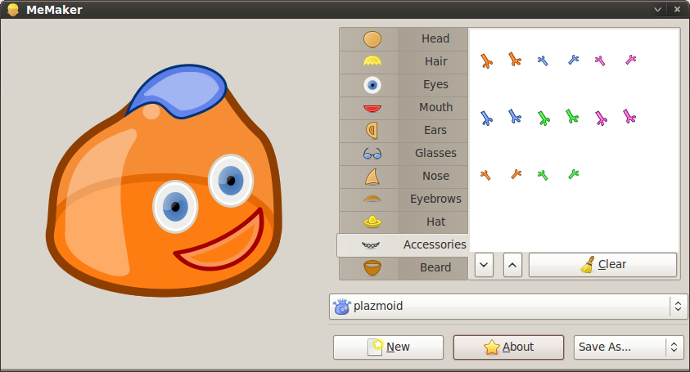Pick the large magenta limb with toes pointing right

point(629,116)
